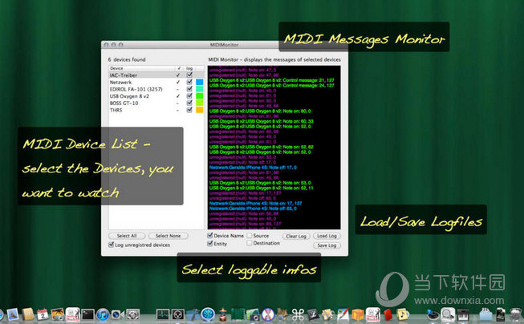Open the Trash in the dock
Image resolution: width=524 pixels, height=324 pixels.
click(516, 314)
